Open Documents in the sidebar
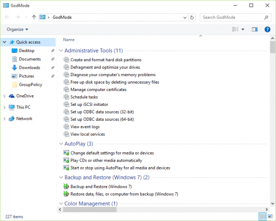Screen dimensions: 276x221 coord(30,59)
